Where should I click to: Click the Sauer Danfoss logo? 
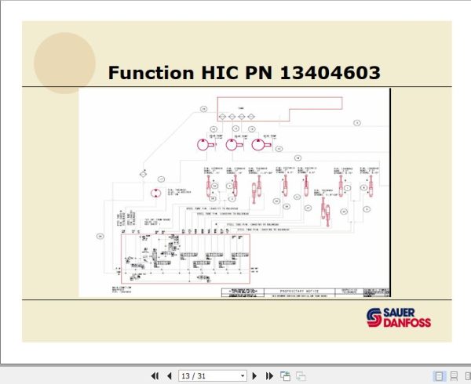399,317
